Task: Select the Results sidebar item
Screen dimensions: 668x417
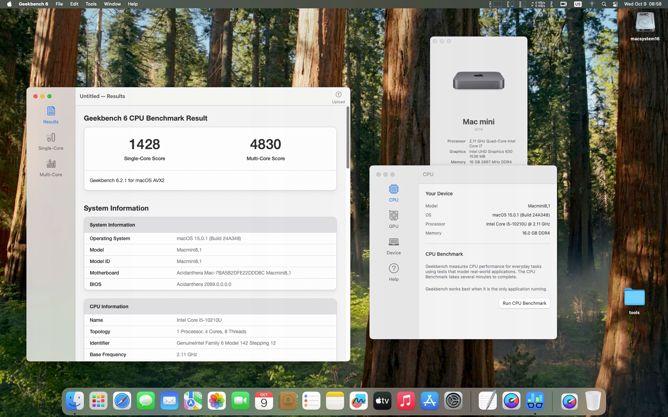Action: 51,115
